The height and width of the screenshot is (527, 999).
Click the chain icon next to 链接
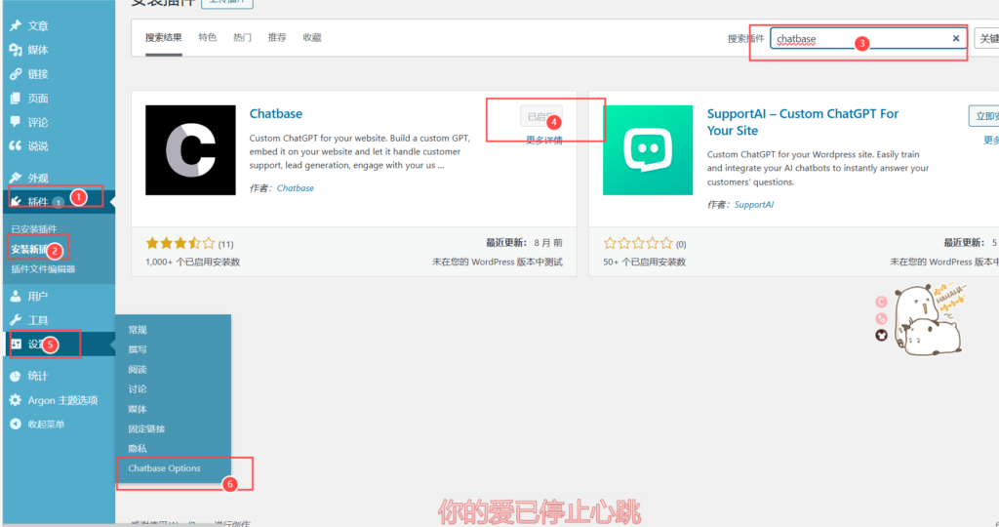pyautogui.click(x=16, y=74)
